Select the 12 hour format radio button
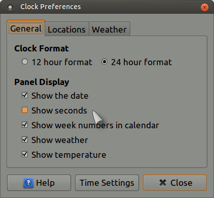214x198 pixels. (25, 62)
